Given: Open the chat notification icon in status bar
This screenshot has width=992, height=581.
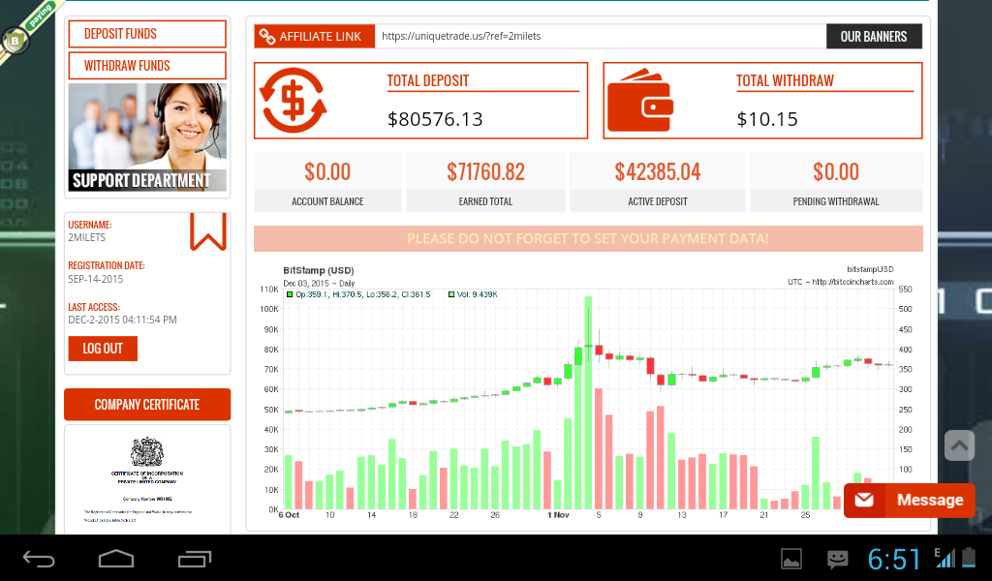Looking at the screenshot, I should point(837,559).
